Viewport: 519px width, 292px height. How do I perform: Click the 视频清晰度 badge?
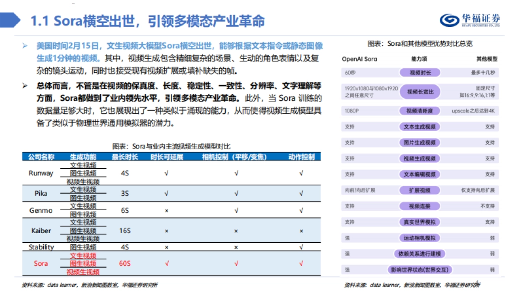[x=420, y=110]
